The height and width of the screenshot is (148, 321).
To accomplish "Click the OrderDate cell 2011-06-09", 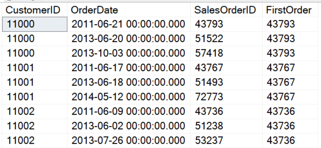I will pyautogui.click(x=129, y=112).
